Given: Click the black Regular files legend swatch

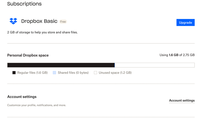Looking at the screenshot, I should 14,73.
